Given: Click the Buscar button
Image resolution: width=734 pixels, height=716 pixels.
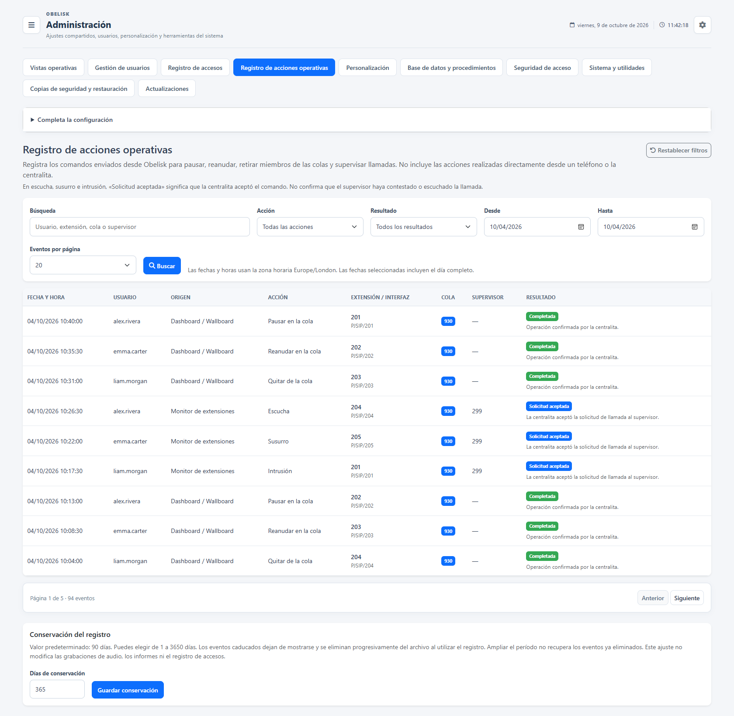Looking at the screenshot, I should 162,266.
